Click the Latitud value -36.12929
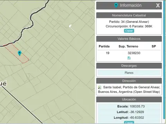 coord(137,112)
